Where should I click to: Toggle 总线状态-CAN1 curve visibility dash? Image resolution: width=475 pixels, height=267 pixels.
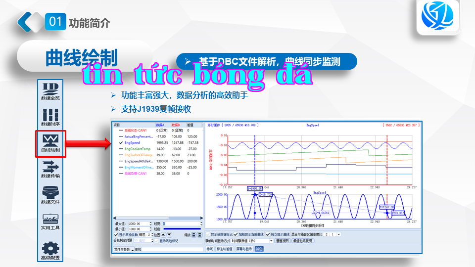[x=121, y=131]
